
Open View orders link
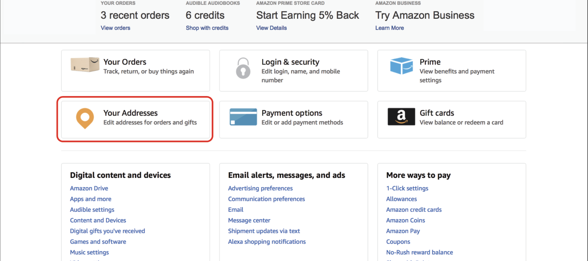[x=115, y=28]
